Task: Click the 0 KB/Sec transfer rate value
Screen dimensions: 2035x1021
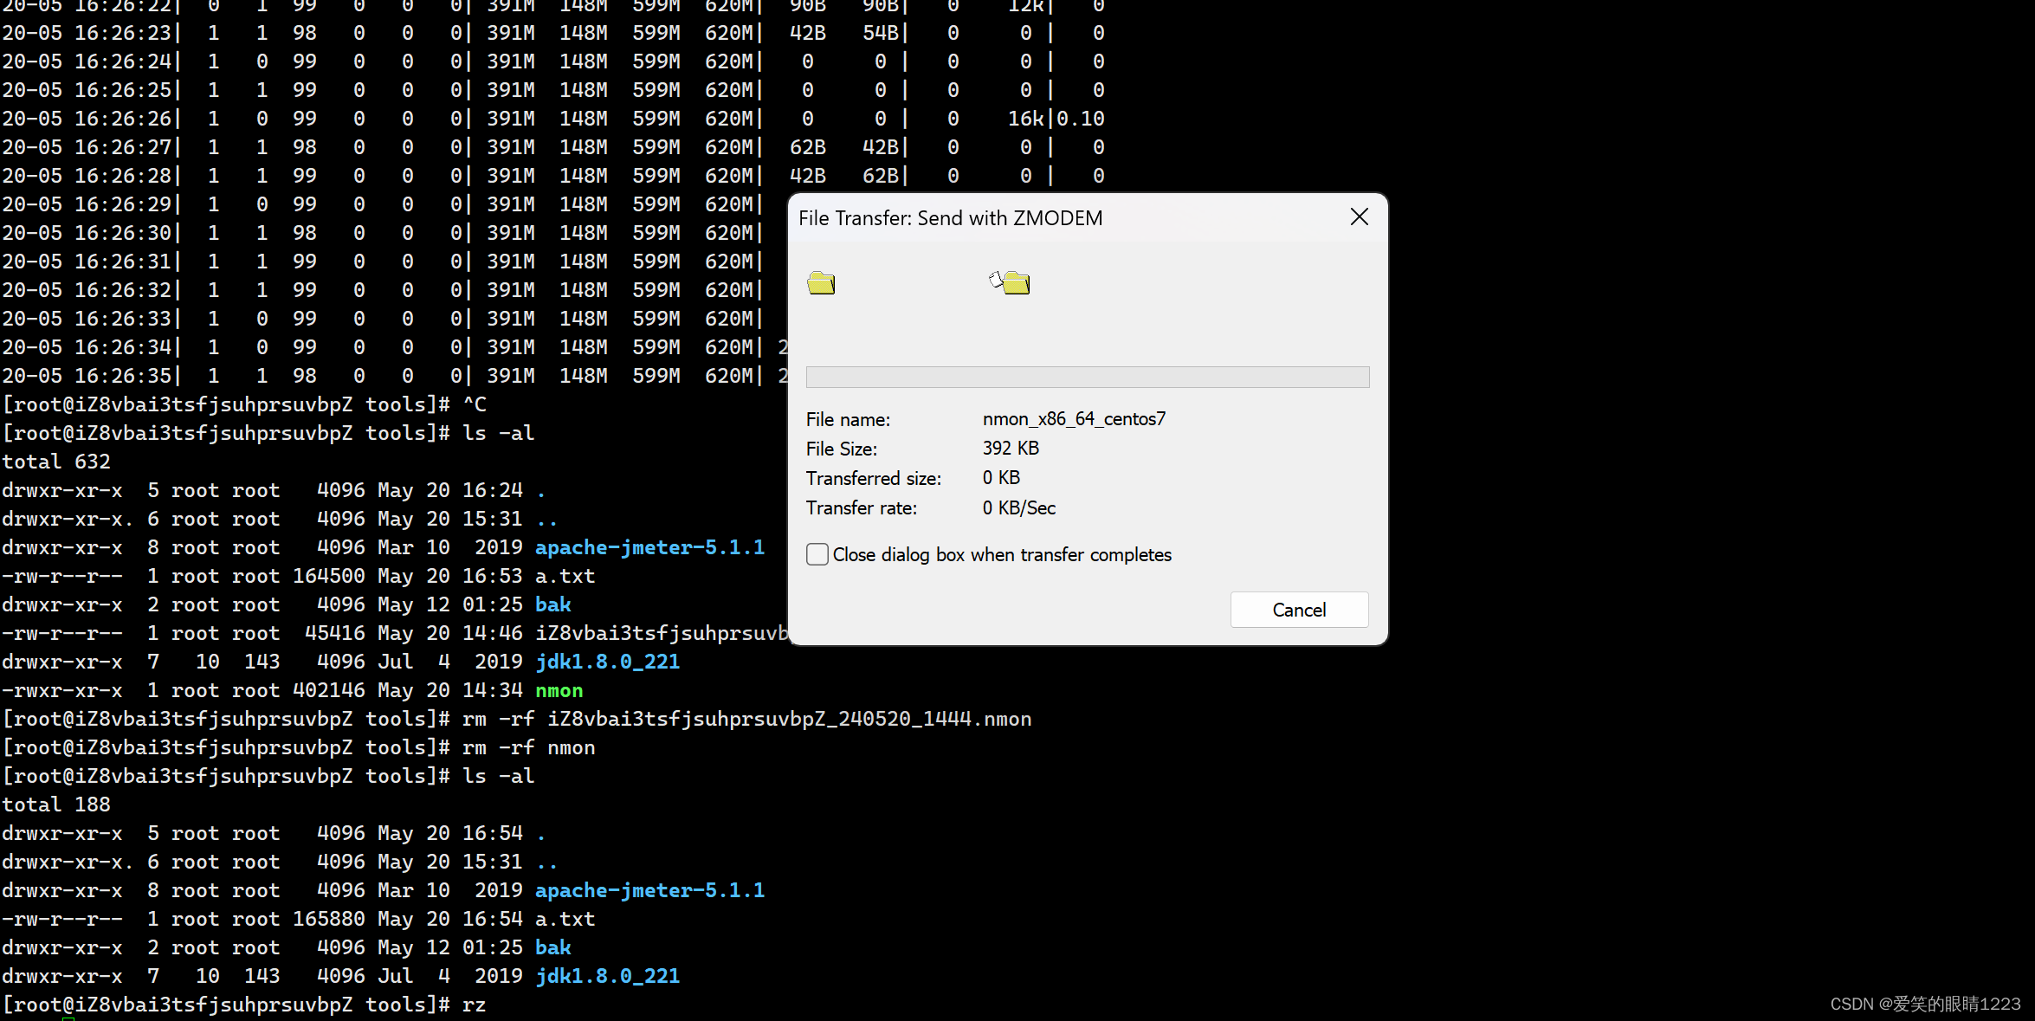Action: [x=1018, y=508]
